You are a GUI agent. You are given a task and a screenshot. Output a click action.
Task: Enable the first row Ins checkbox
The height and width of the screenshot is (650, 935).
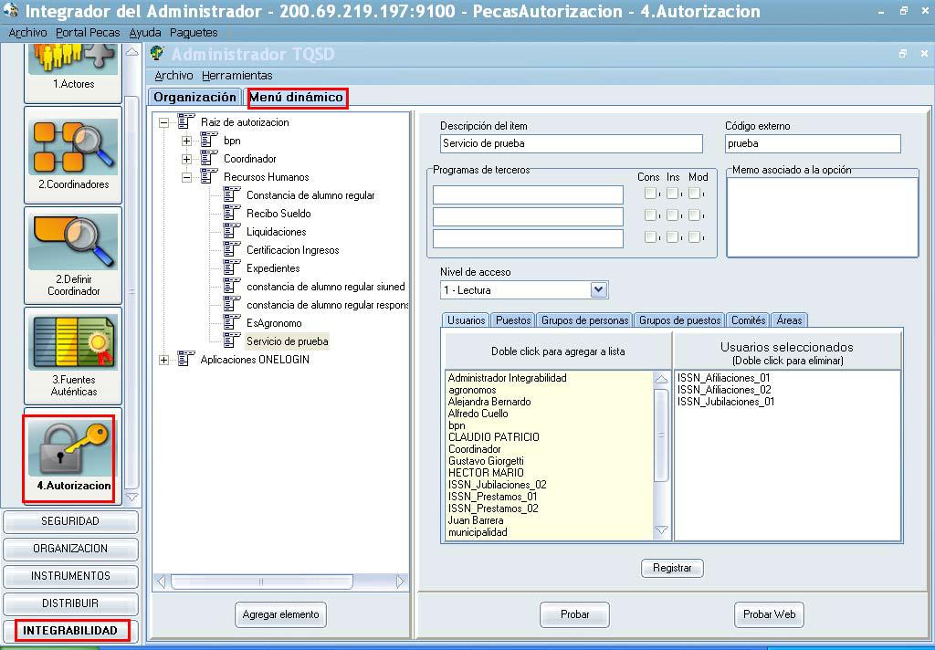pyautogui.click(x=672, y=194)
